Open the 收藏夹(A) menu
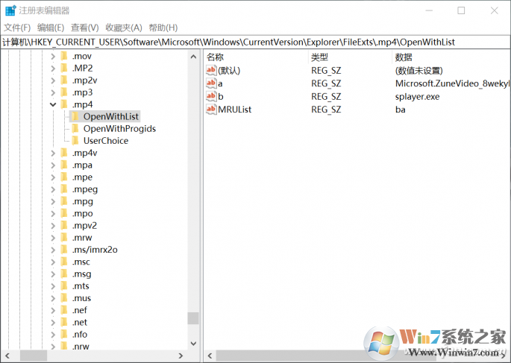The width and height of the screenshot is (511, 363). click(x=123, y=28)
